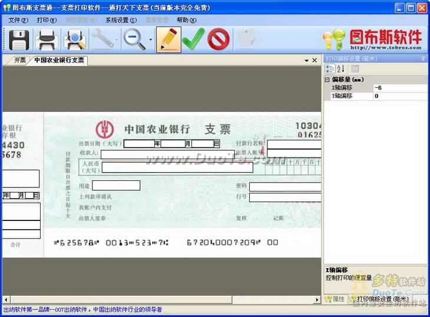Screen dimensions: 430x317
Task: Collapse the 偏移量(mm) group
Action: click(x=327, y=80)
